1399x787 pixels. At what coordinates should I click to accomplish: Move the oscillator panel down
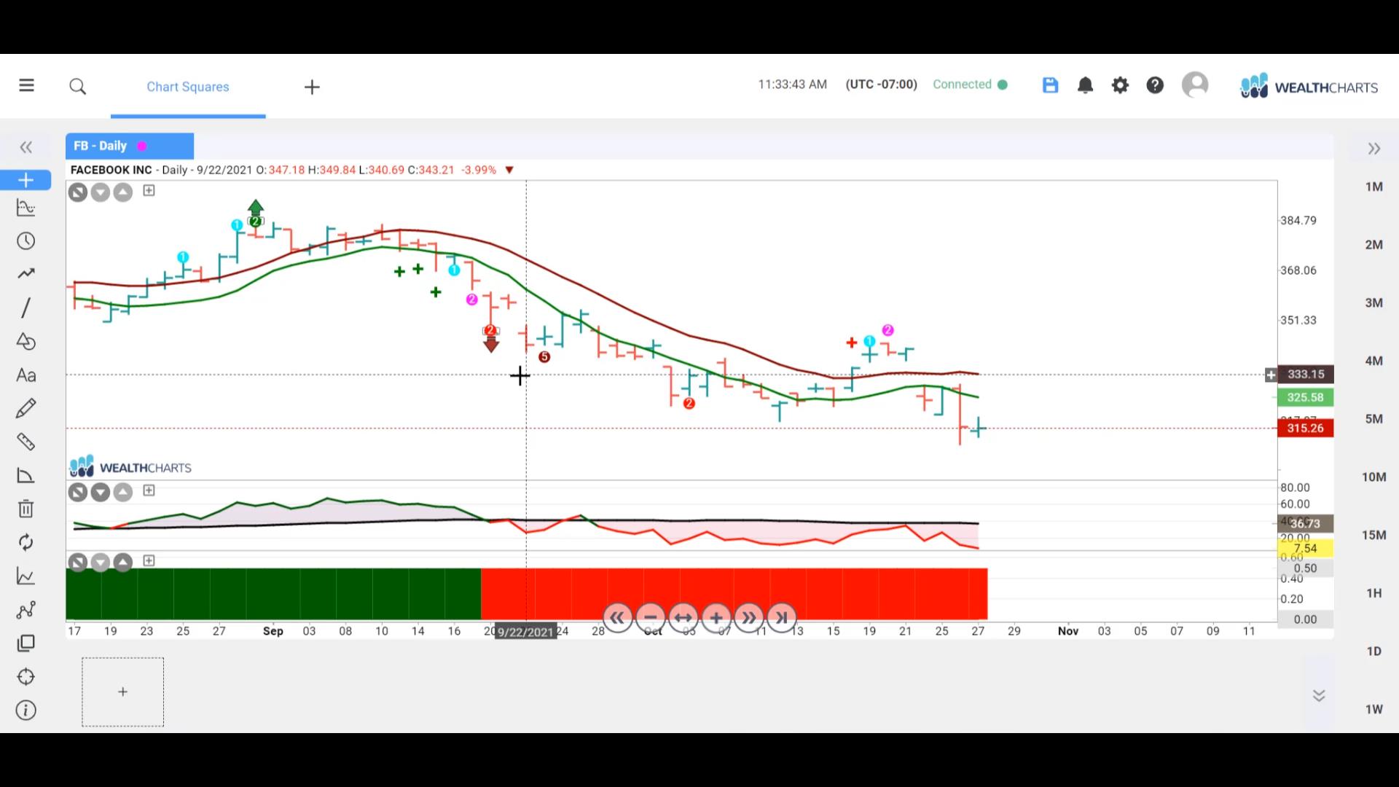point(101,493)
